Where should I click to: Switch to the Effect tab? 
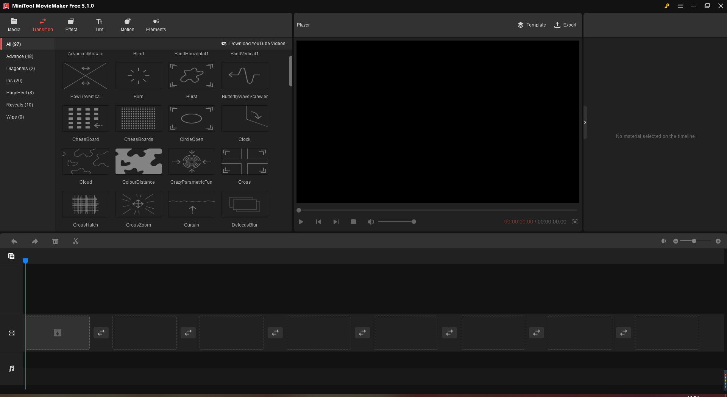point(71,25)
